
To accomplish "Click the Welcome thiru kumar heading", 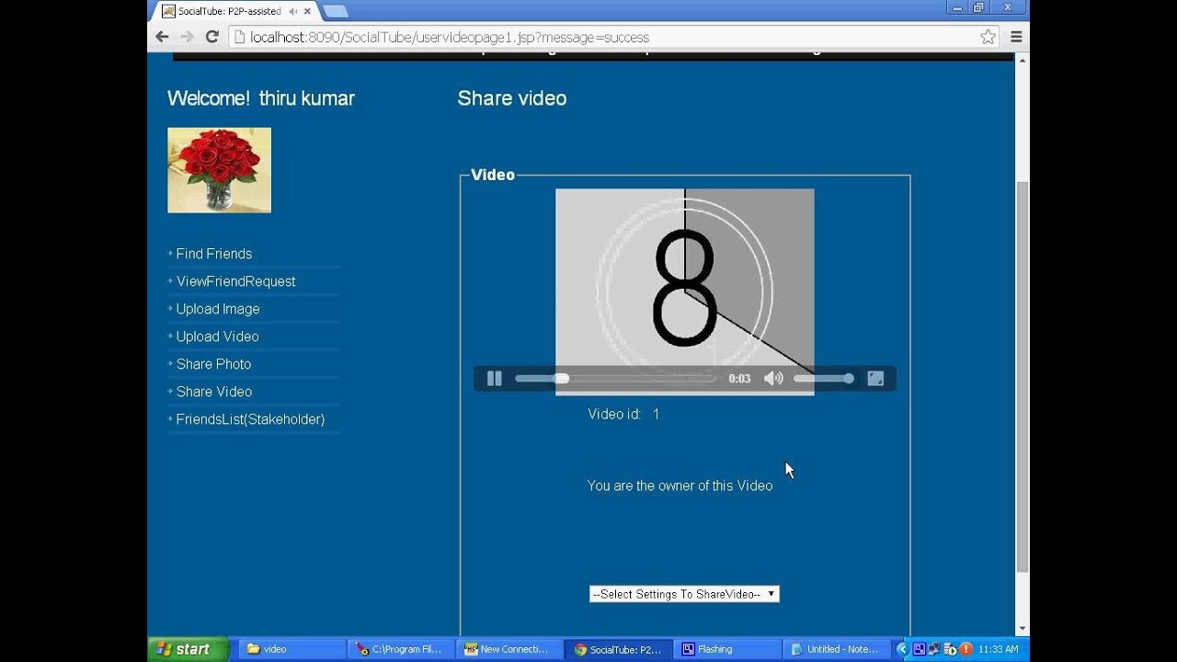I will click(x=261, y=98).
